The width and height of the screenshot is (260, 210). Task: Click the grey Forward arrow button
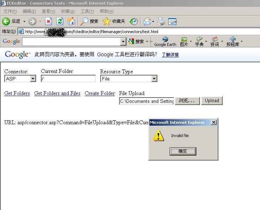coord(32,21)
